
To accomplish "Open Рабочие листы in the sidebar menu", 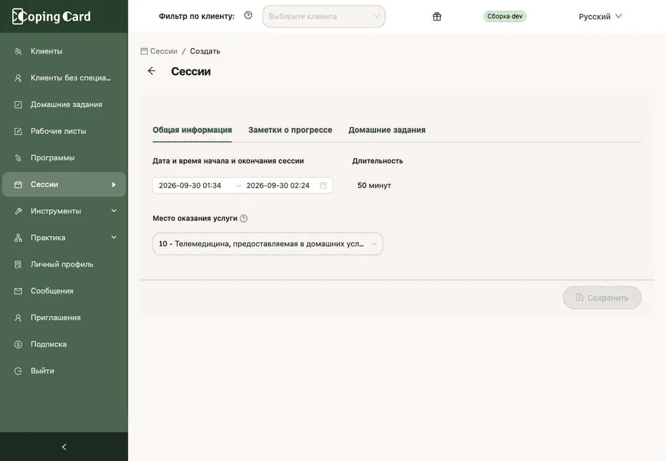I will click(64, 131).
